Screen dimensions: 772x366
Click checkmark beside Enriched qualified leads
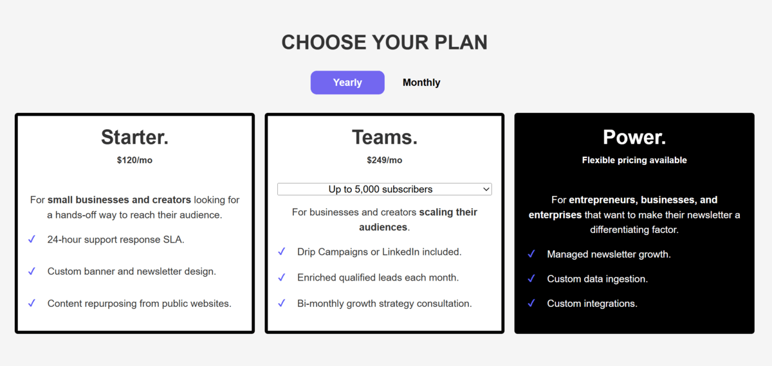tap(281, 277)
